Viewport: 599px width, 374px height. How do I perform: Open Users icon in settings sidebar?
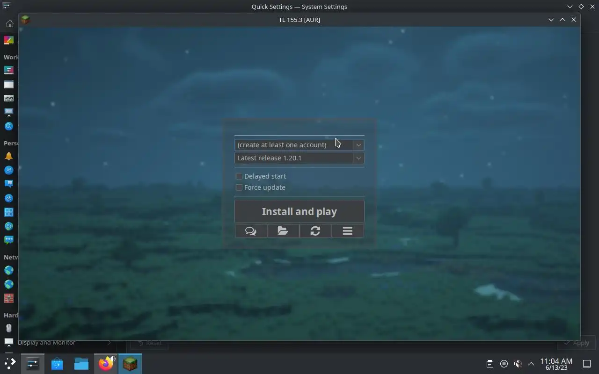(9, 170)
